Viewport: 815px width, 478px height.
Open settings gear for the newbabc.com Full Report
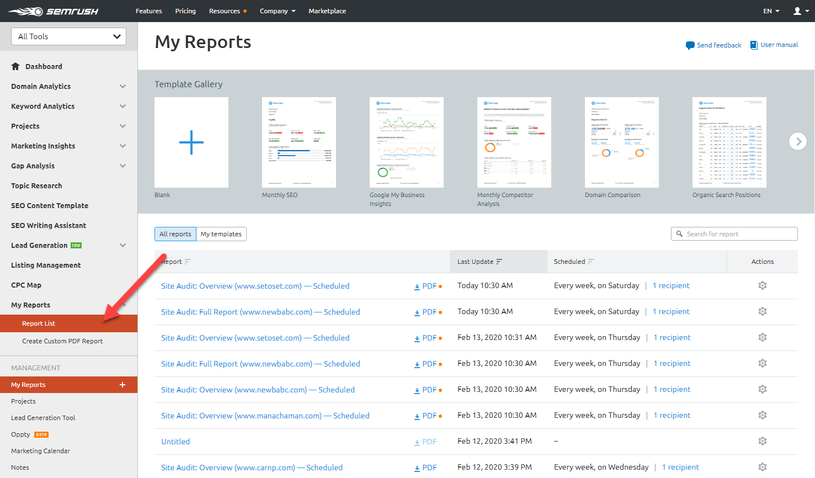coord(762,311)
